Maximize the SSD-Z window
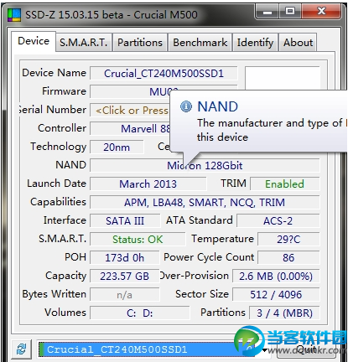 tap(290, 12)
